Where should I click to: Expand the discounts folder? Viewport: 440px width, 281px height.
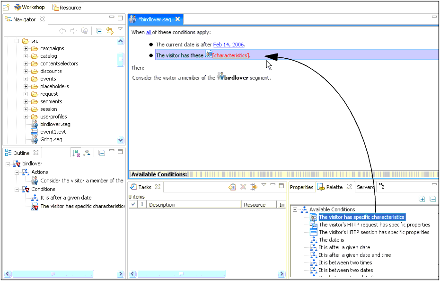pos(26,72)
